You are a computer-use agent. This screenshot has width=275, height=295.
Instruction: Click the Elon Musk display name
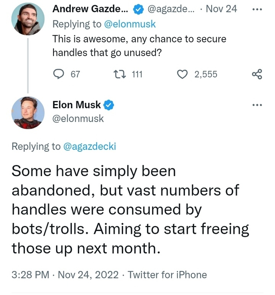[77, 105]
